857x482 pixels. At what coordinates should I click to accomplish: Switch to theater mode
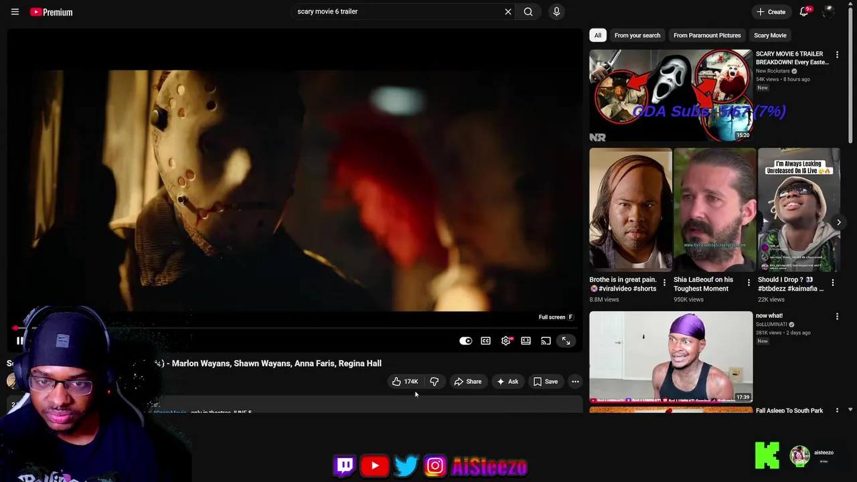tap(526, 341)
